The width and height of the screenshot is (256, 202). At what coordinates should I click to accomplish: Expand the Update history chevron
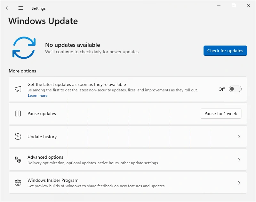click(239, 136)
